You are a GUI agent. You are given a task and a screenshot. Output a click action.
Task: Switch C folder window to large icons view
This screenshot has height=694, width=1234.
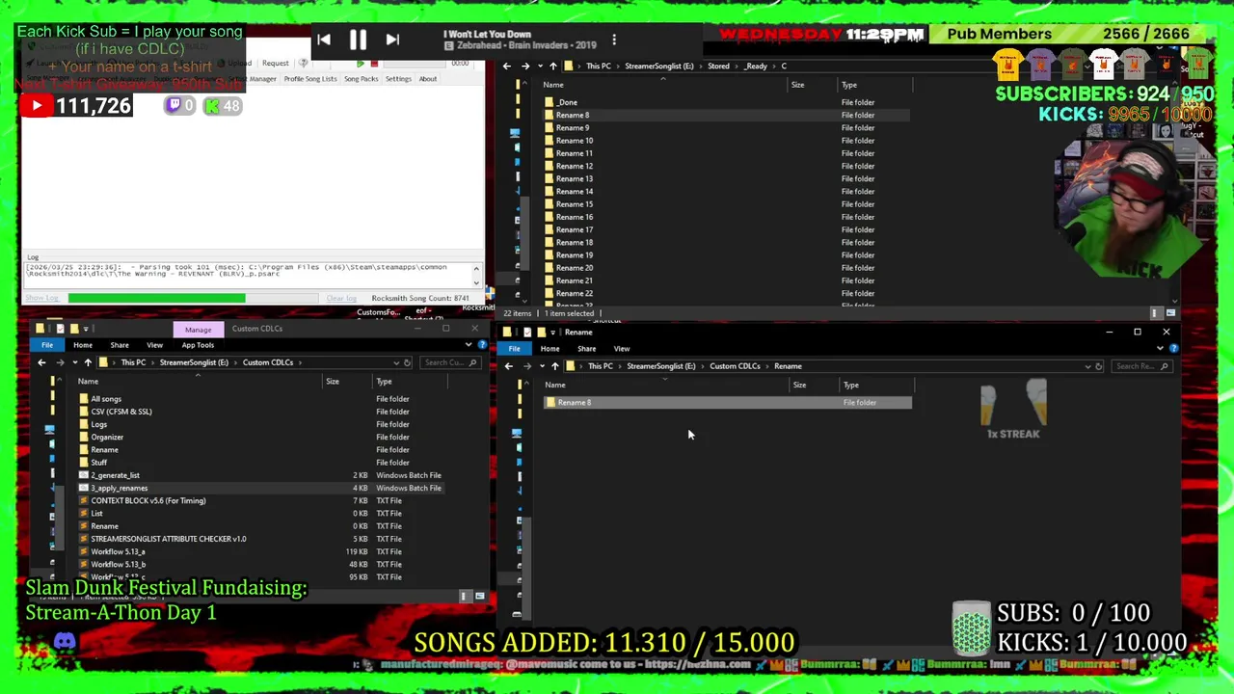1170,313
